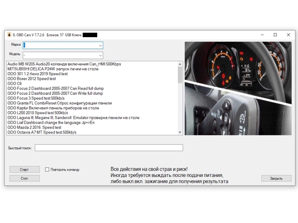Enable the Повторять команду checkbox
This screenshot has height=223, width=298.
pyautogui.click(x=47, y=169)
